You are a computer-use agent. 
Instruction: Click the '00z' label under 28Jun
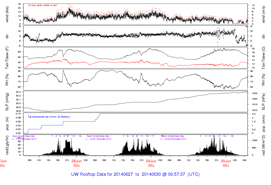[x=76, y=166]
